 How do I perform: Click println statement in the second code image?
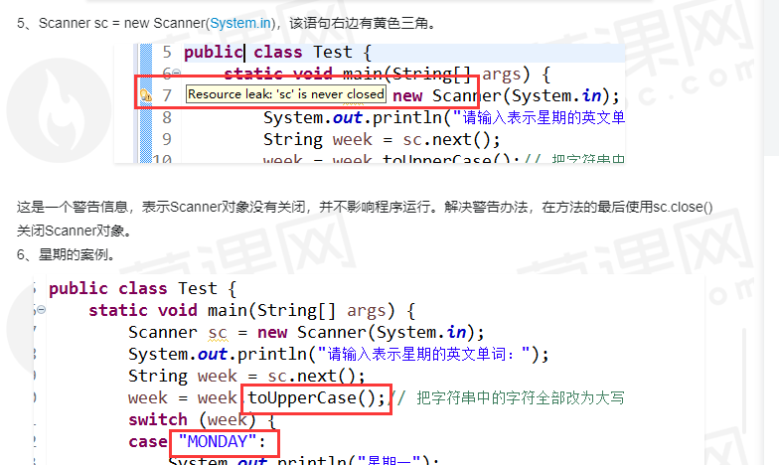(x=338, y=354)
